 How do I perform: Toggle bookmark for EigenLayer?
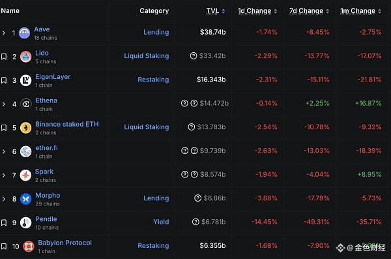pos(4,80)
